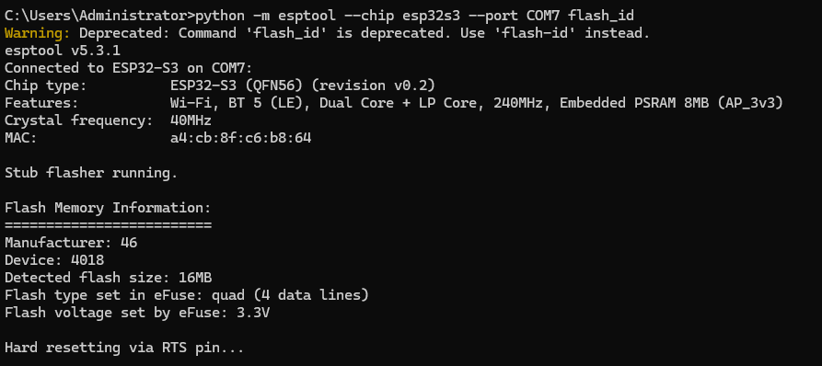The image size is (822, 366).
Task: Click the Detected flash size 16MB text
Action: point(108,278)
